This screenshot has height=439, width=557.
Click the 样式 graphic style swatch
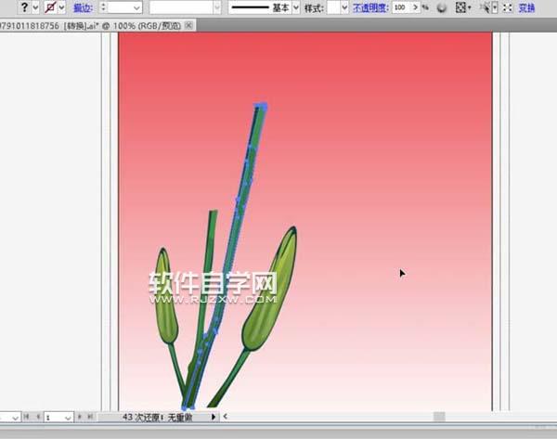pos(333,7)
